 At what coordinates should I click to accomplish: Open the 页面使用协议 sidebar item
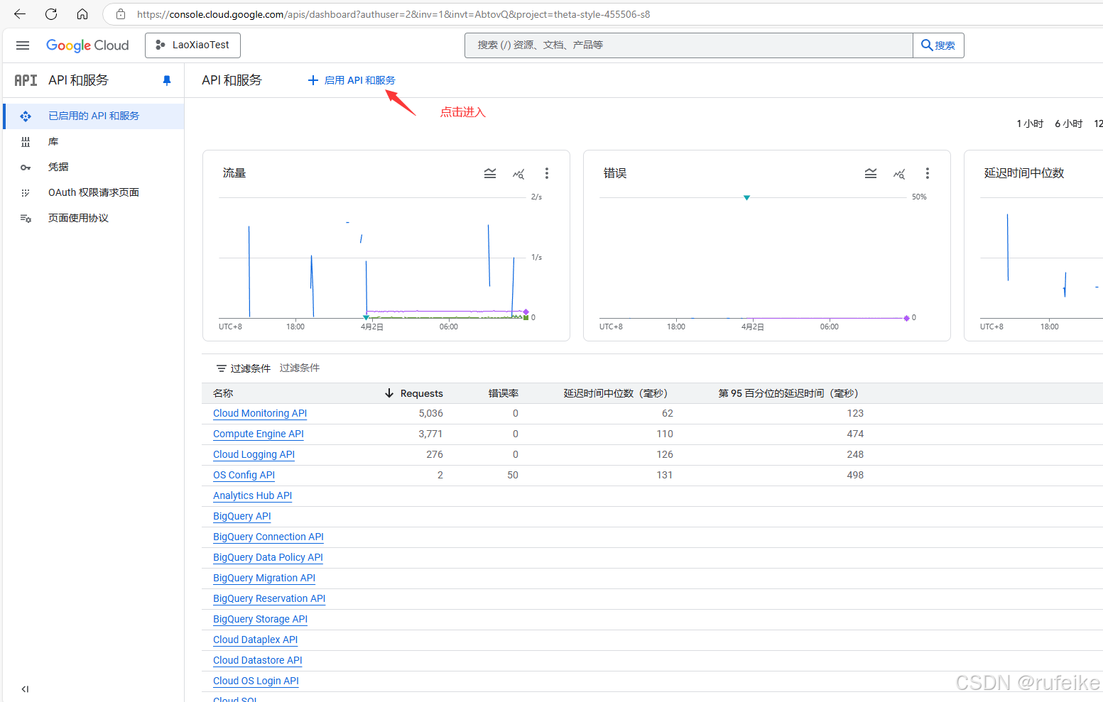coord(94,218)
